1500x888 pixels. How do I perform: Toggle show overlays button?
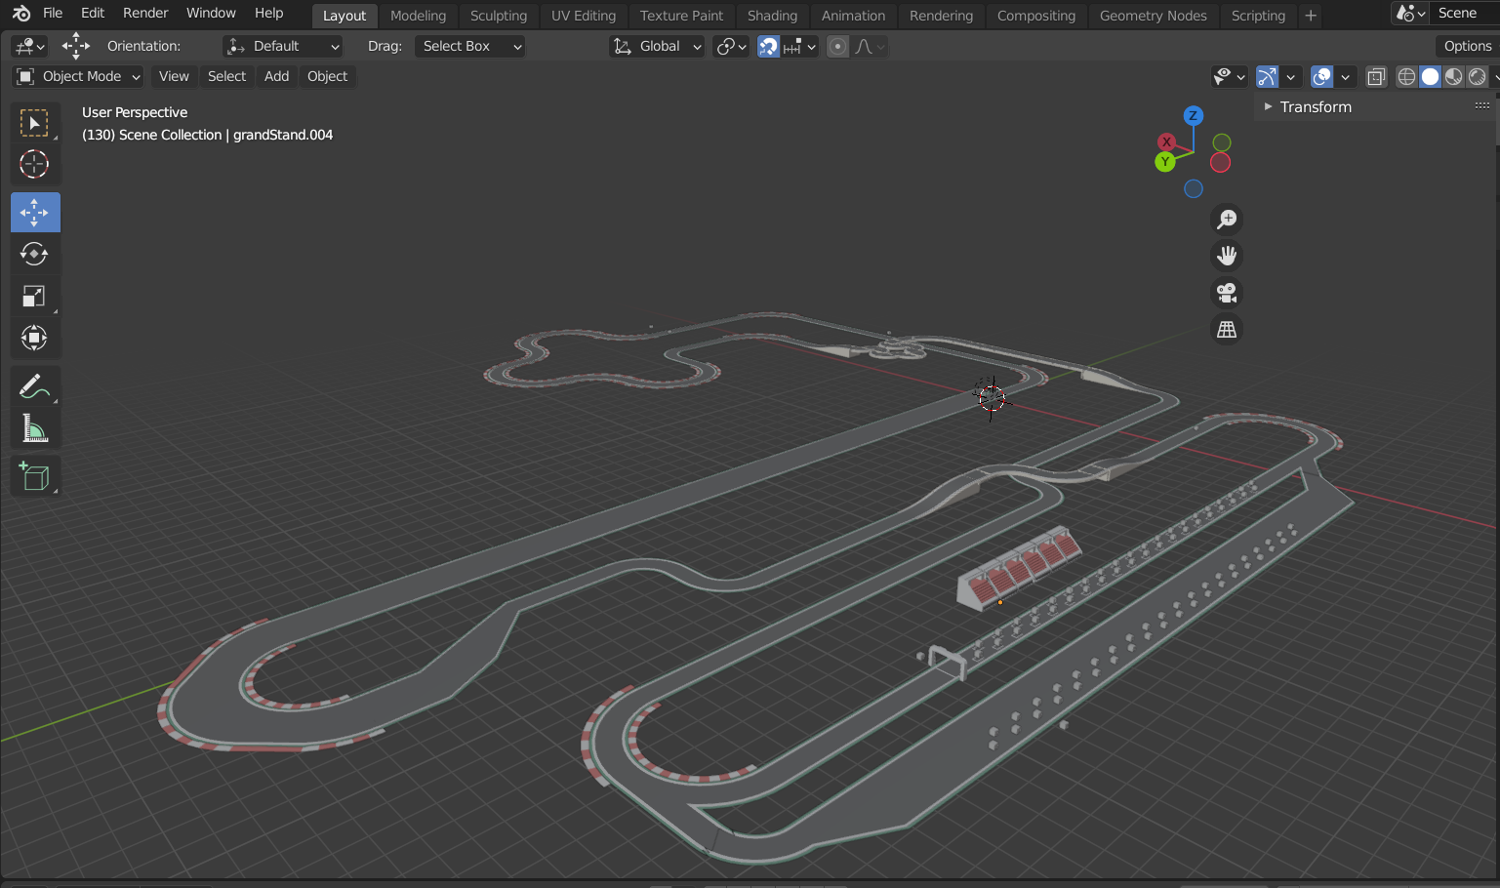[x=1321, y=76]
